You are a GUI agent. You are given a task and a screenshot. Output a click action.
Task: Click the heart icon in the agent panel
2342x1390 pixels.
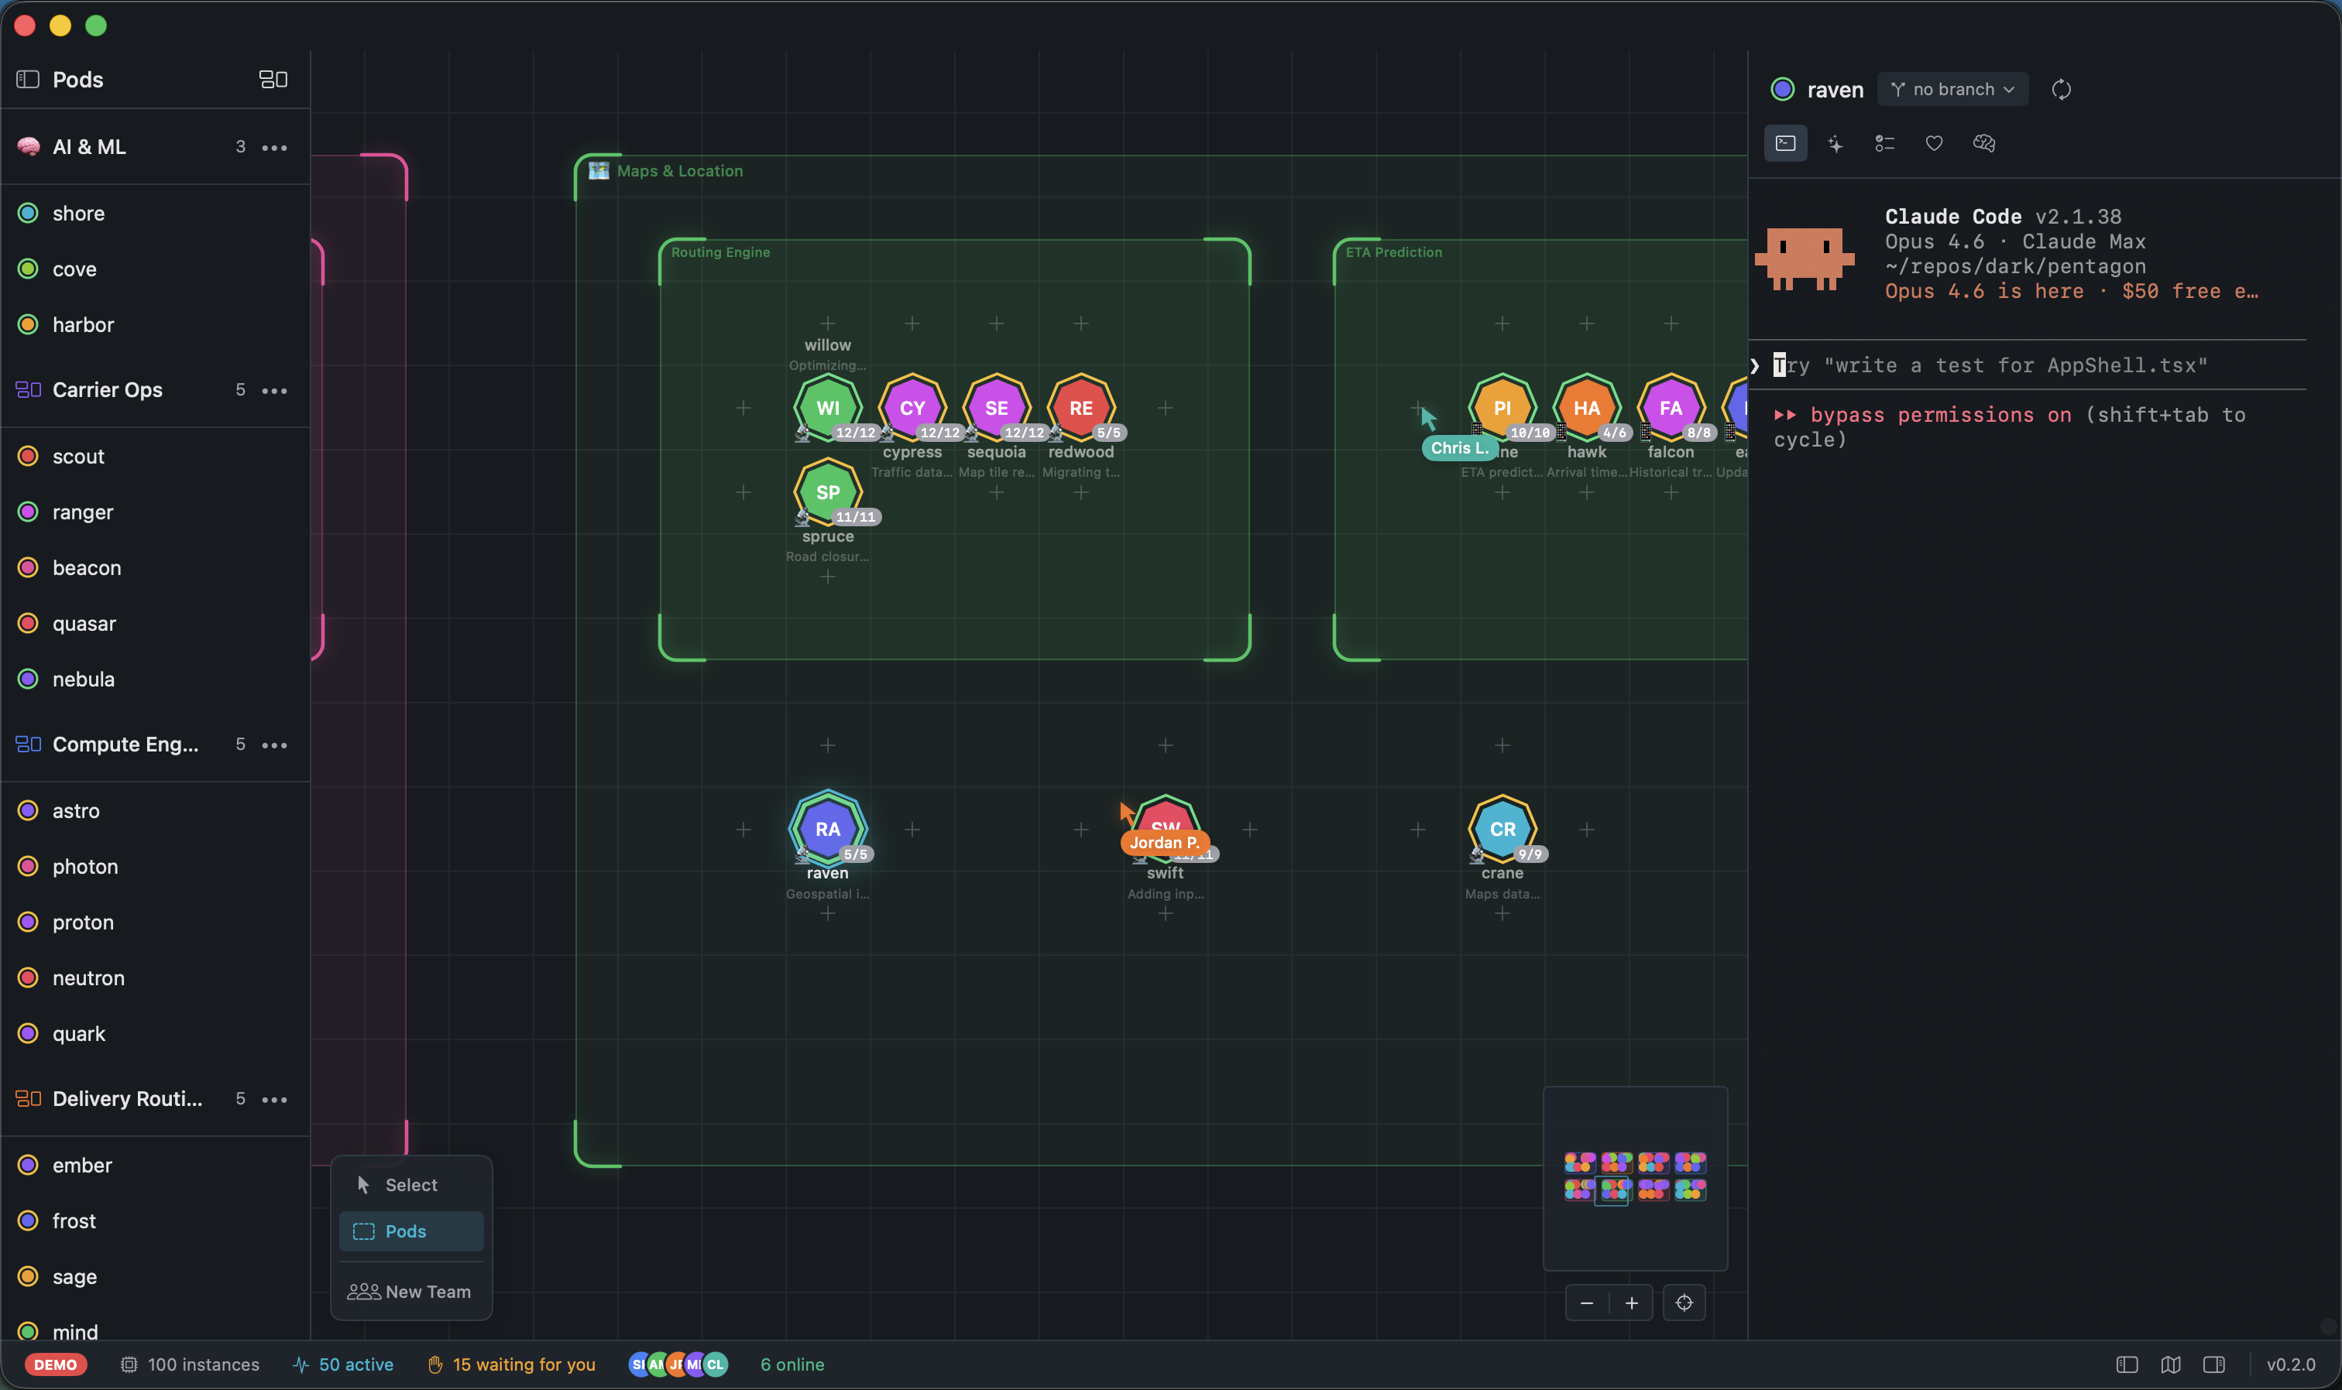[1933, 142]
